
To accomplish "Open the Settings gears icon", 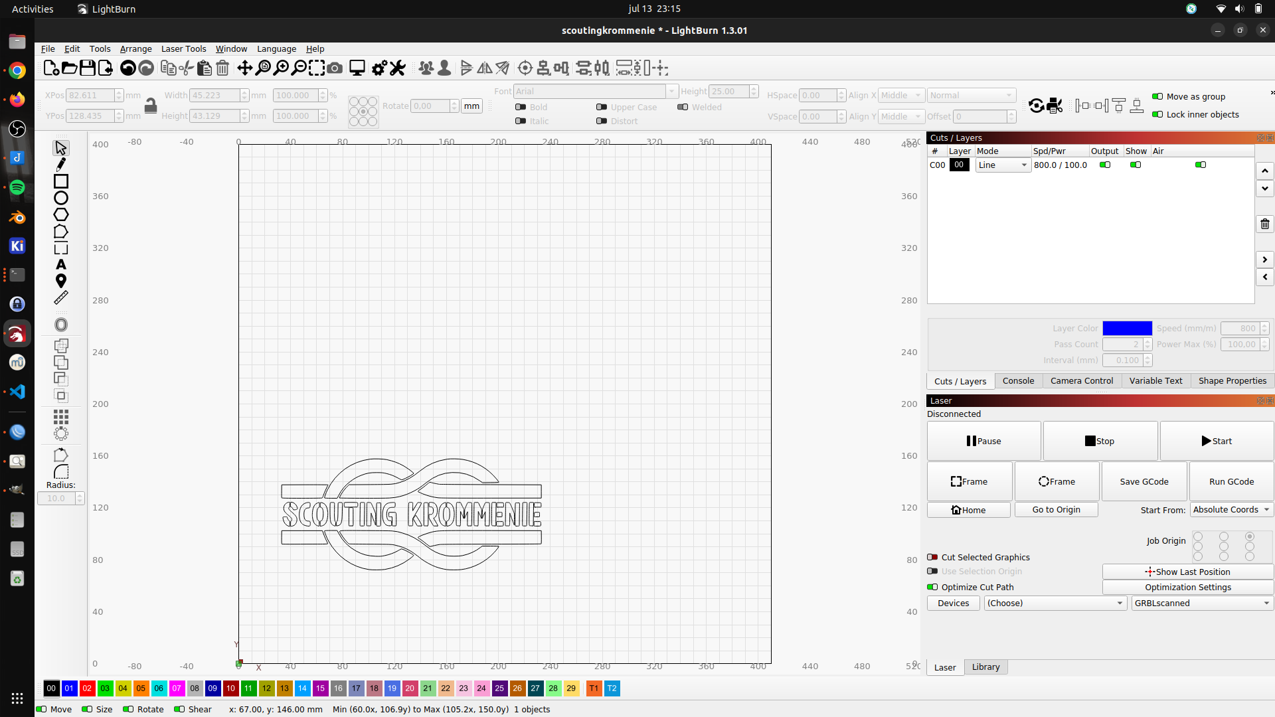I will tap(379, 68).
